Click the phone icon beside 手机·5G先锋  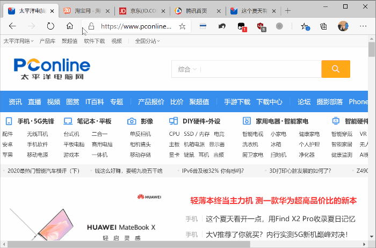click(9, 121)
